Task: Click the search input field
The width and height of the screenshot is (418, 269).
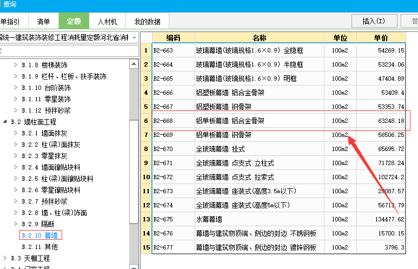Action: tap(69, 51)
